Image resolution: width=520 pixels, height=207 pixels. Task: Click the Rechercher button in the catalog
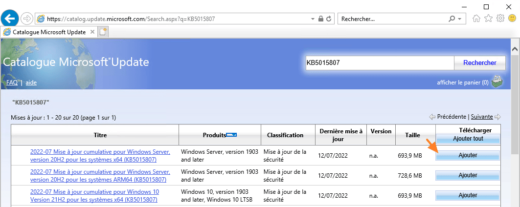(480, 63)
